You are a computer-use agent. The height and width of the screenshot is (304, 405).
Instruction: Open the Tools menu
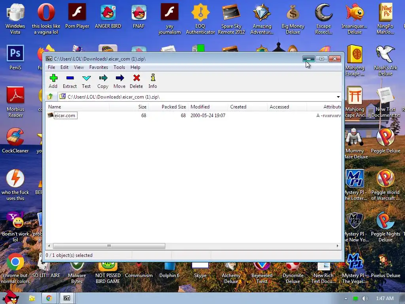click(119, 67)
